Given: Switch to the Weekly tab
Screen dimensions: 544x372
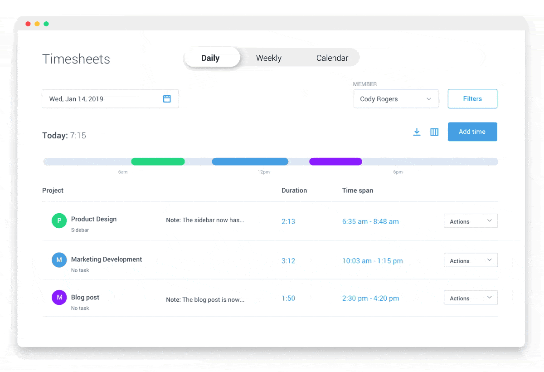Looking at the screenshot, I should point(268,58).
